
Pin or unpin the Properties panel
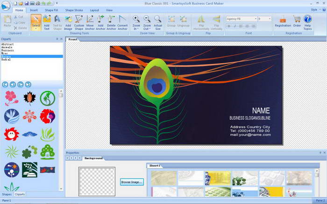pyautogui.click(x=320, y=153)
